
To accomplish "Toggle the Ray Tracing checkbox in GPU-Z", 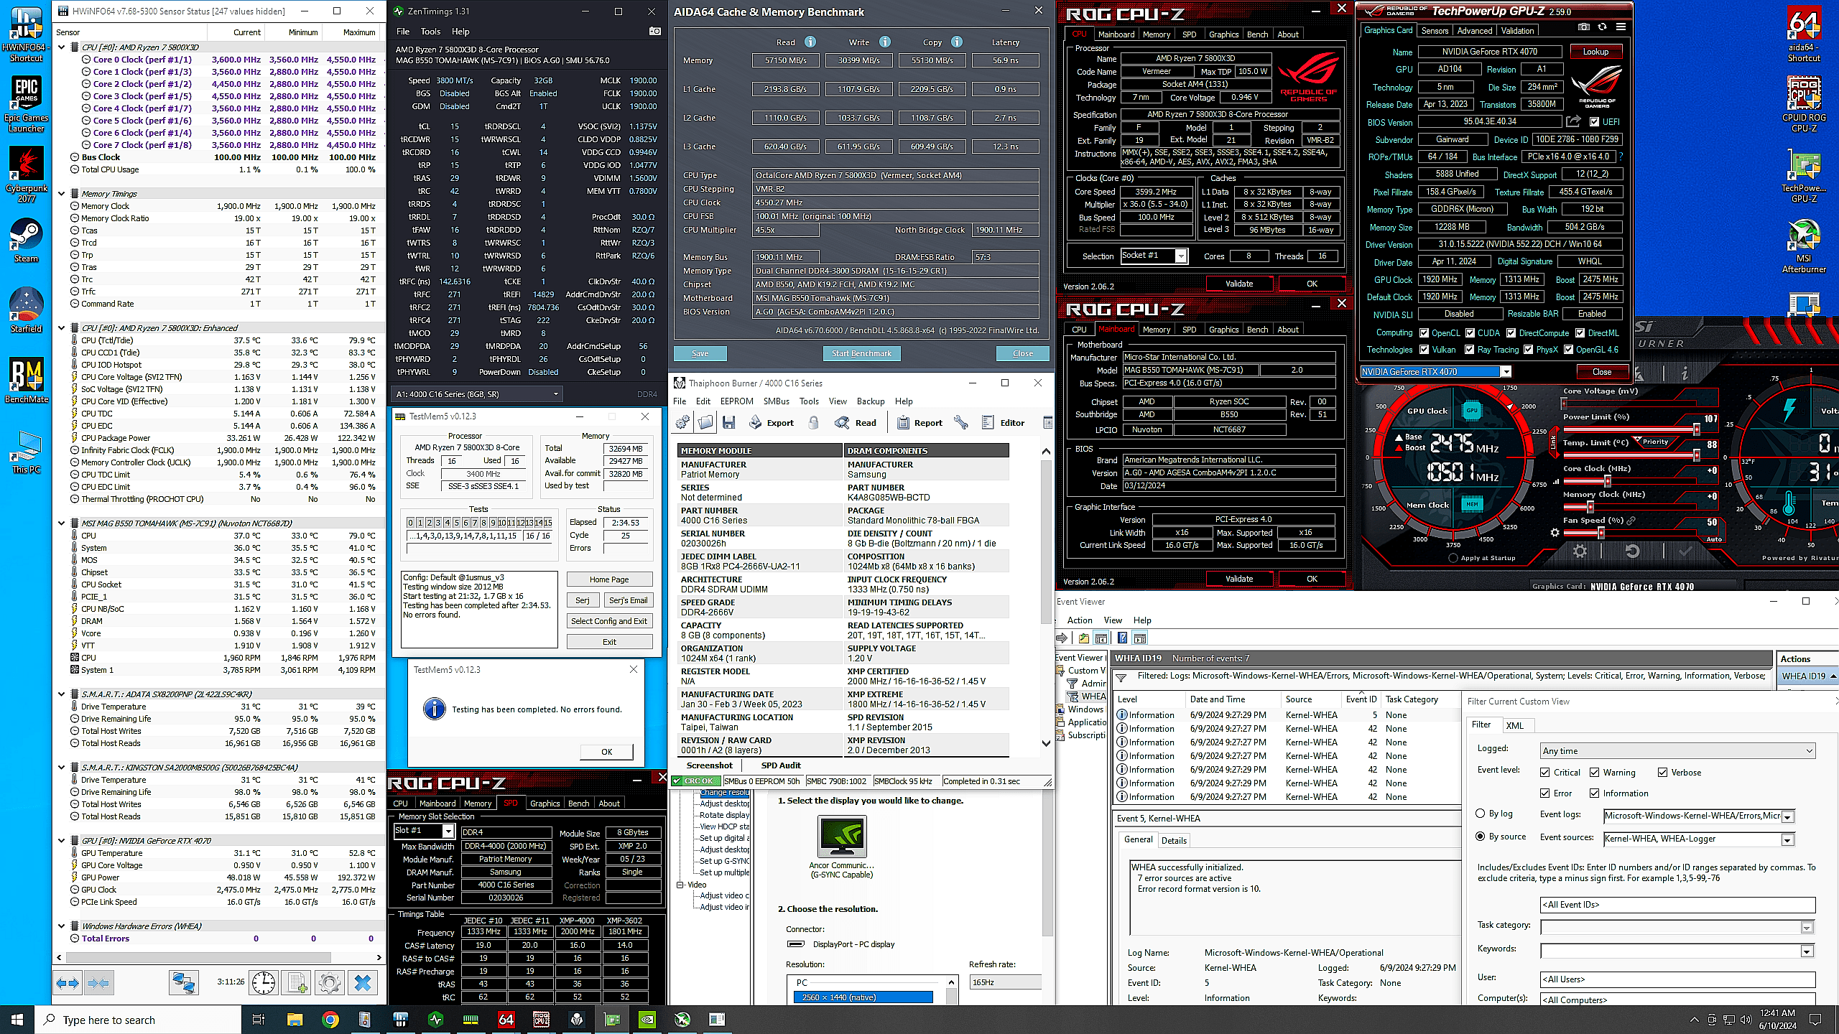I will coord(1470,350).
